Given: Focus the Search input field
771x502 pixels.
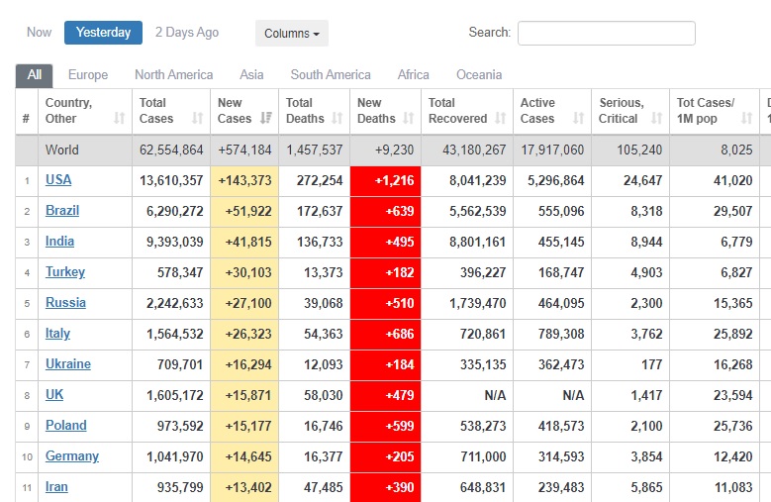Looking at the screenshot, I should [606, 34].
